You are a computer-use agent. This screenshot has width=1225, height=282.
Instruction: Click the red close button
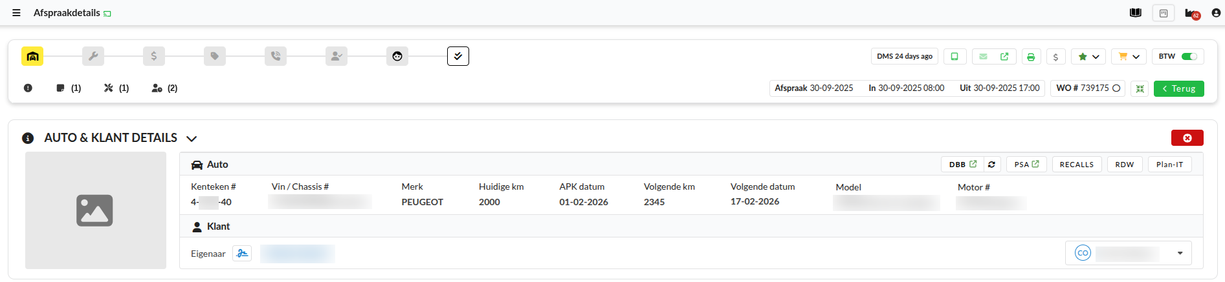click(1187, 138)
